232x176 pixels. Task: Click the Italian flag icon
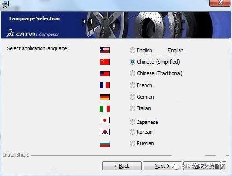tap(104, 109)
